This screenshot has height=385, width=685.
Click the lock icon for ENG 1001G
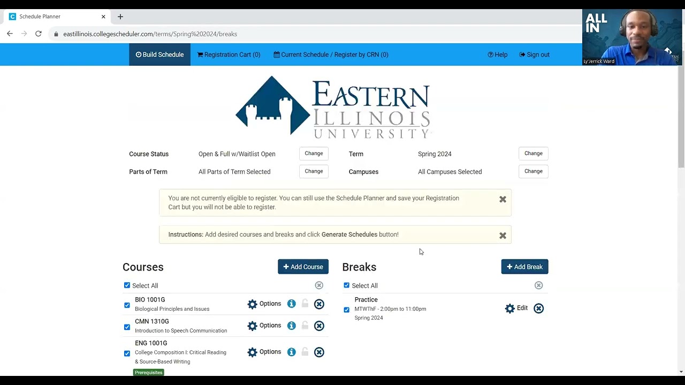pos(305,351)
